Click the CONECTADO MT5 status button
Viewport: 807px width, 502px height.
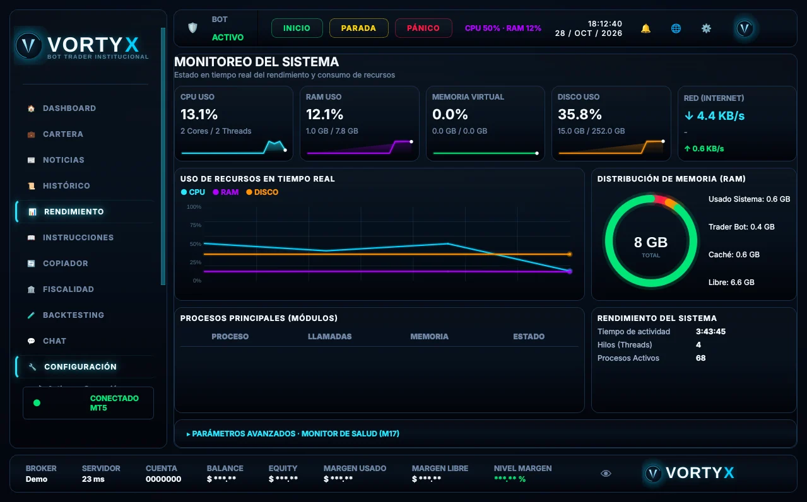[88, 403]
